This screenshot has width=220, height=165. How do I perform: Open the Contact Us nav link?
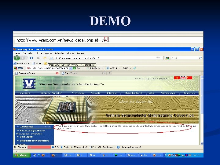point(189,93)
